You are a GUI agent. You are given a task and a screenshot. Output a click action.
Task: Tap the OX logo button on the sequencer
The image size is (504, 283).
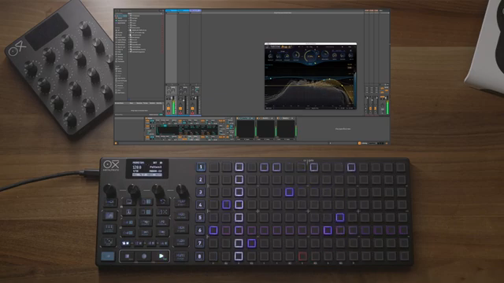pos(163,212)
